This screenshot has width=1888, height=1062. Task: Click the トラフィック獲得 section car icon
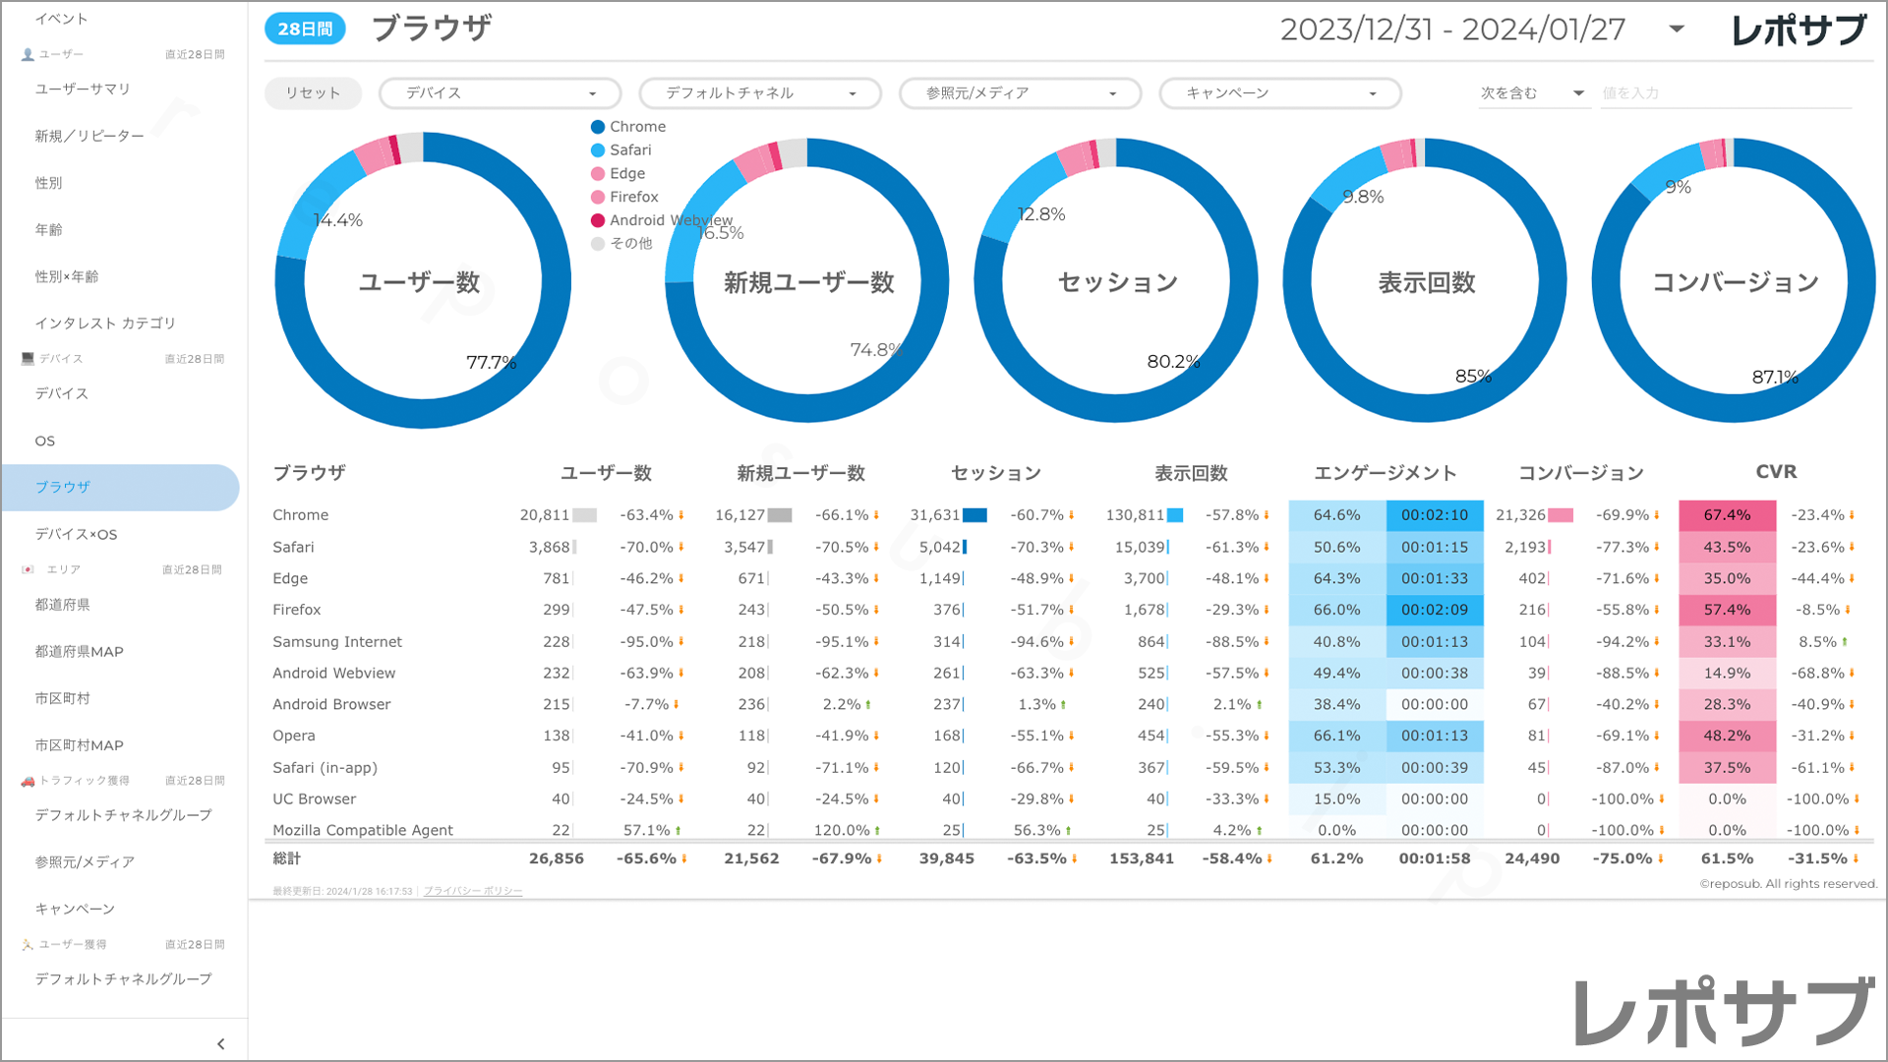pyautogui.click(x=28, y=781)
